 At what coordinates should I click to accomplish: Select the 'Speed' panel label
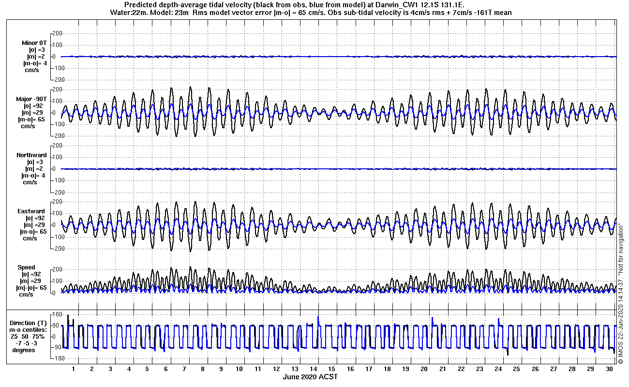[x=26, y=268]
